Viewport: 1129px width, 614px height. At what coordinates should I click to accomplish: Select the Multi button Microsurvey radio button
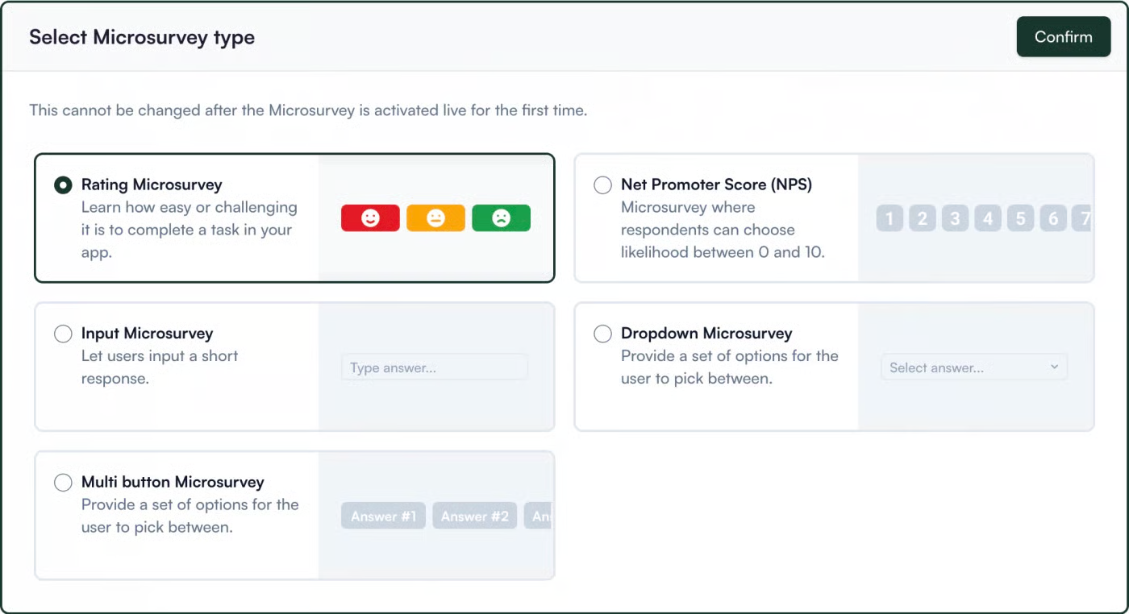[x=62, y=482]
